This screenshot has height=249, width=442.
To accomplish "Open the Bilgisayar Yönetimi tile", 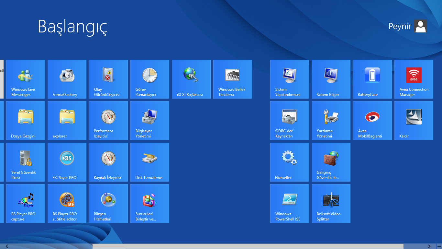I will (150, 121).
